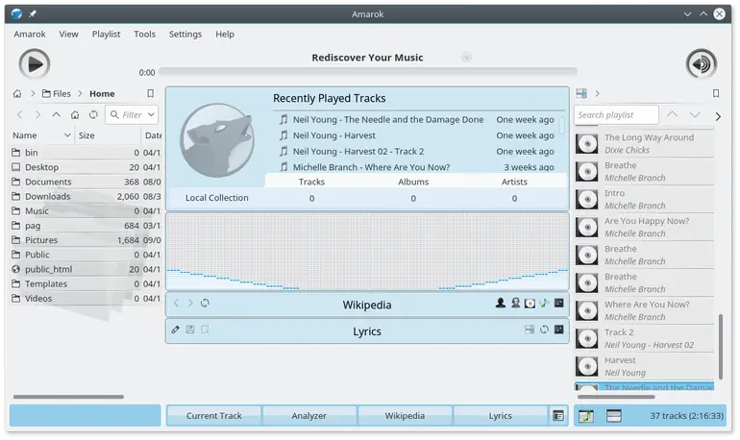Show Wikipedia album page icon

pyautogui.click(x=530, y=304)
